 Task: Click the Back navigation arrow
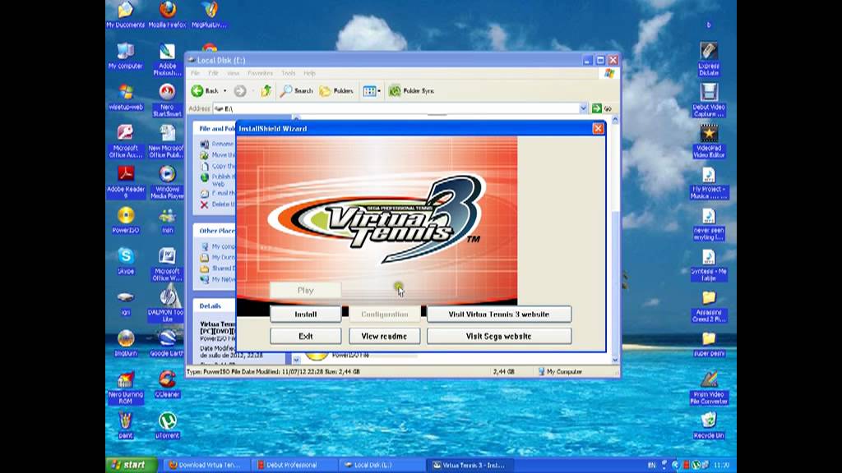198,90
